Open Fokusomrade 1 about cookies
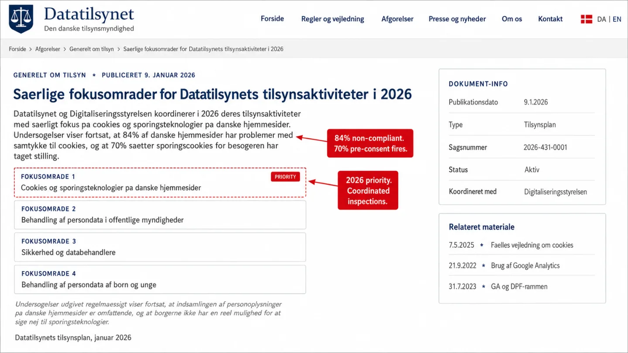This screenshot has height=353, width=628. (x=160, y=183)
